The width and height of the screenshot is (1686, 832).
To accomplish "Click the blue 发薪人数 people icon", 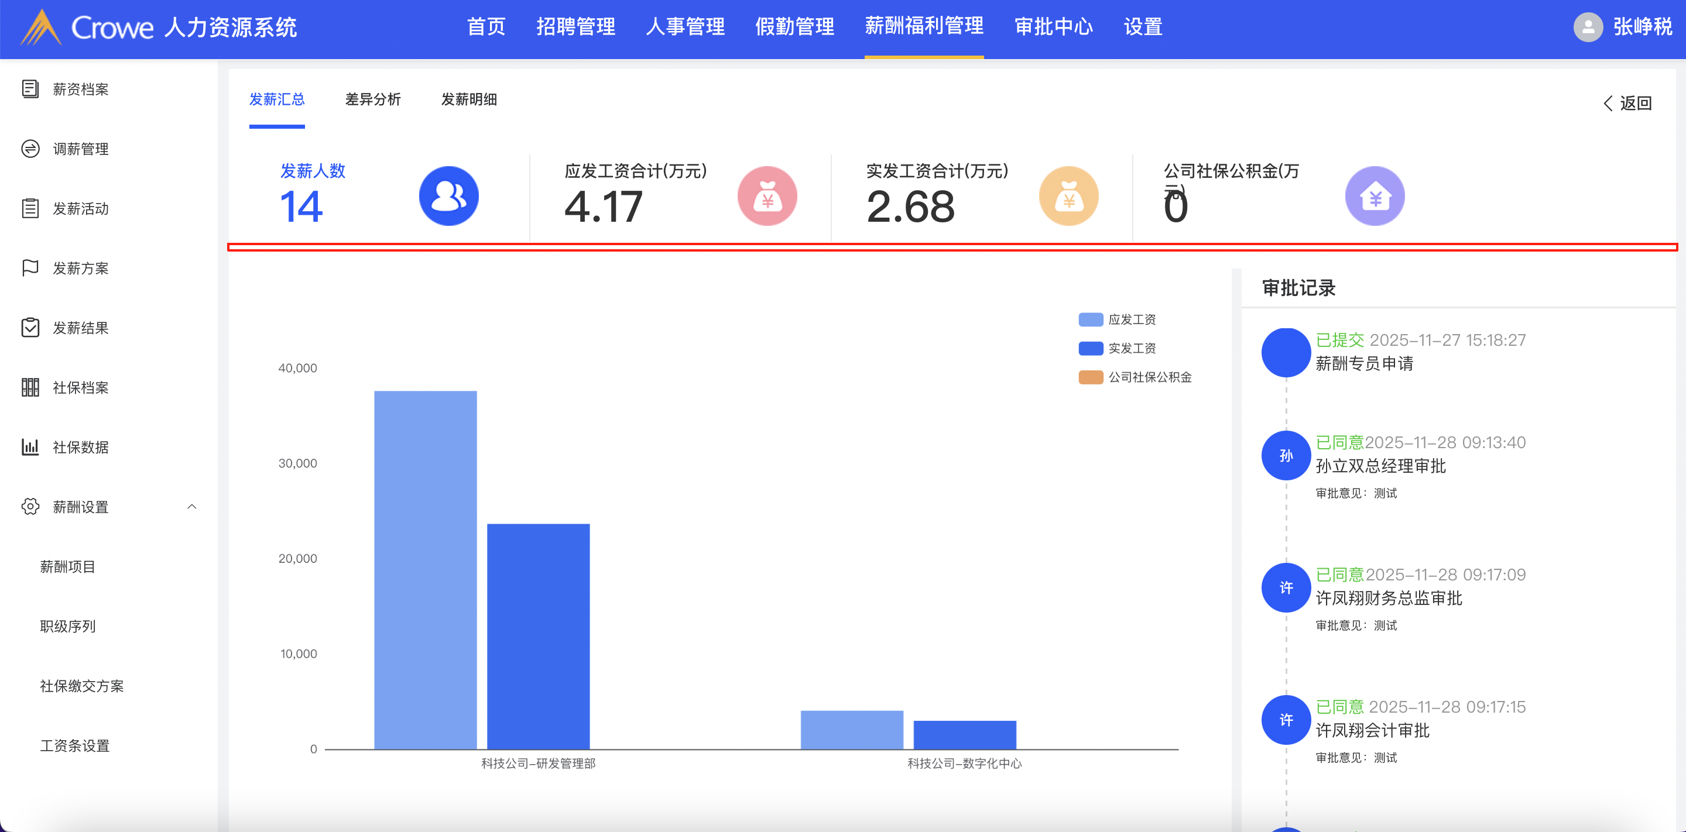I will 448,196.
